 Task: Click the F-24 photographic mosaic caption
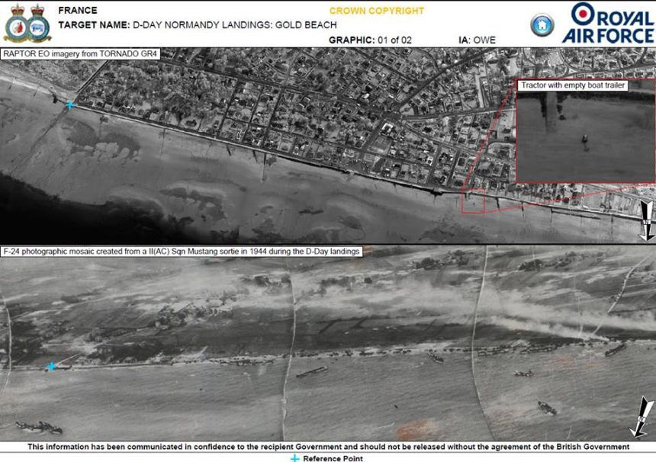pyautogui.click(x=182, y=251)
